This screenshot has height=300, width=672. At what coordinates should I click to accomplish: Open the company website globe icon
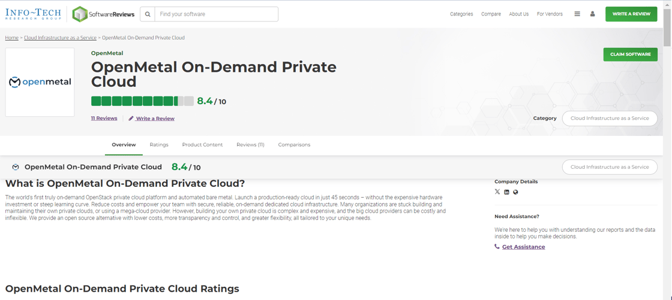(515, 192)
